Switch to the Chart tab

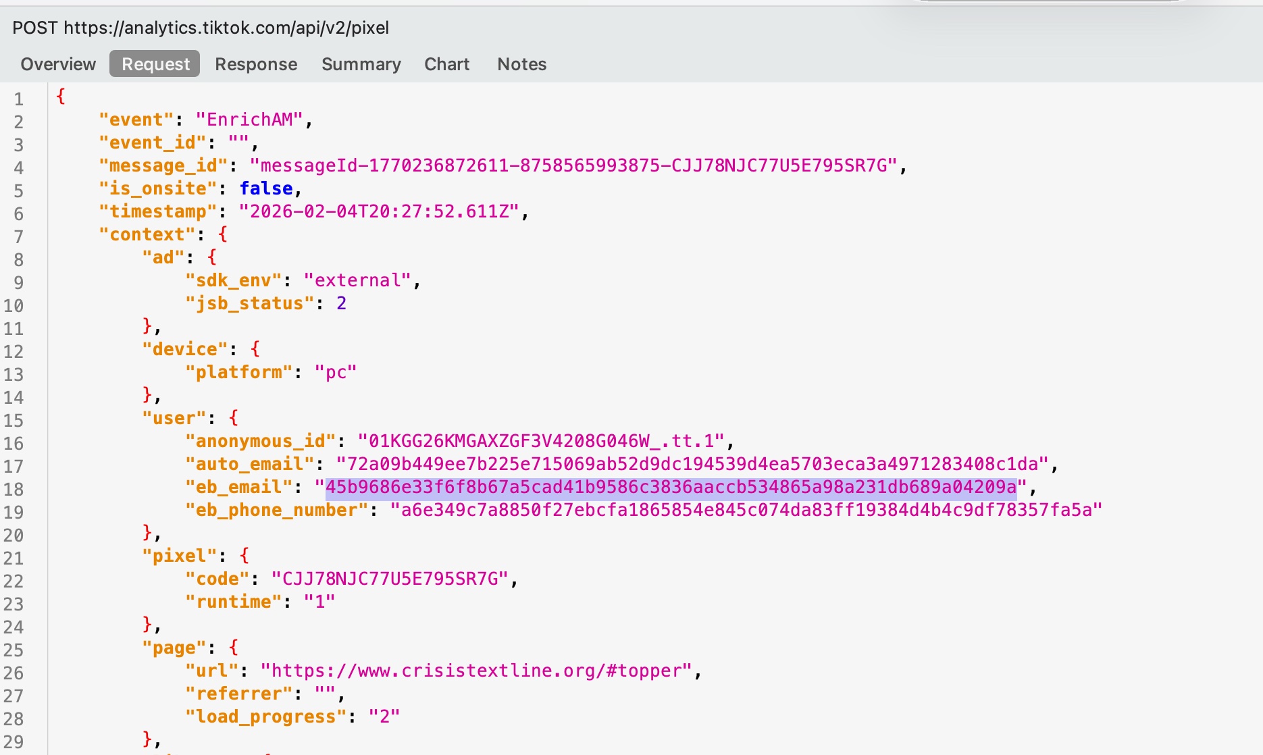[446, 64]
